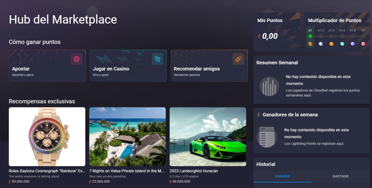Select the purple tier badge under x1.8
The height and width of the screenshot is (188, 372).
353,44
